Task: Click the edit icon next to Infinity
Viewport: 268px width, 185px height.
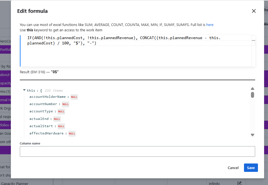Action: tap(239, 183)
